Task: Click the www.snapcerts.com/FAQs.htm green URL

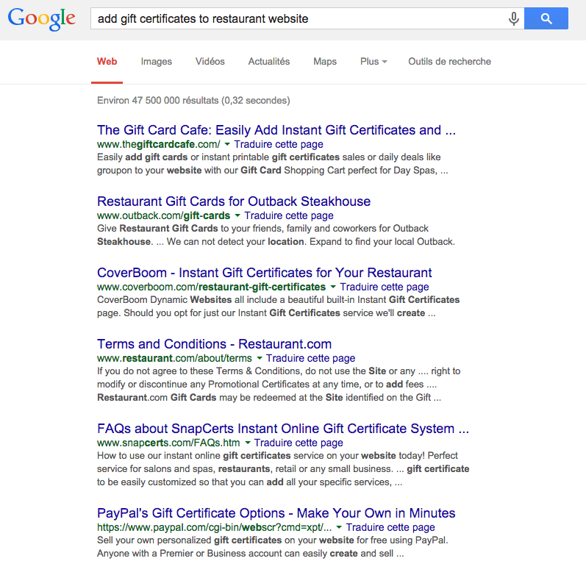Action: (x=168, y=443)
